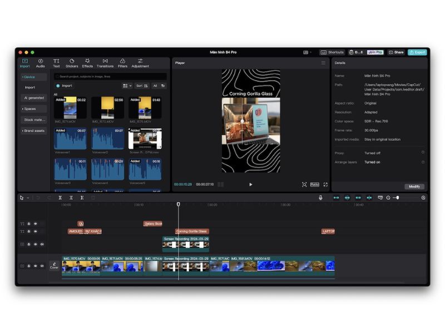The width and height of the screenshot is (445, 333).
Task: Open the selection tool mode dropdown
Action: coord(28,198)
